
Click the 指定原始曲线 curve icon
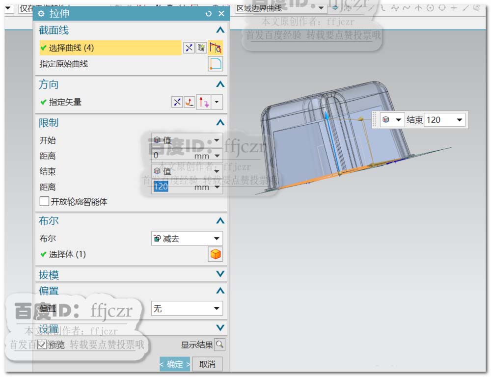pos(216,64)
